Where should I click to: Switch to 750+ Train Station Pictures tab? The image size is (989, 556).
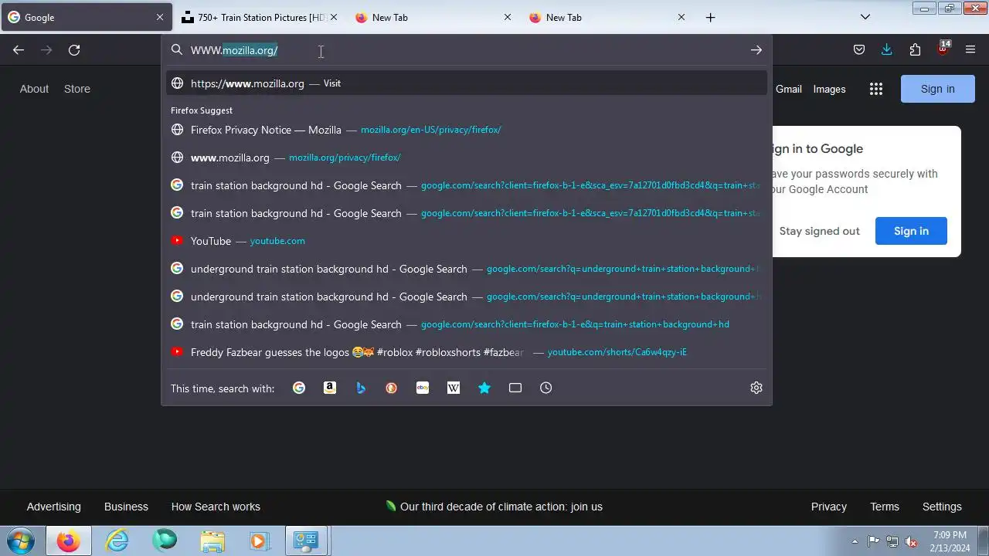point(260,17)
